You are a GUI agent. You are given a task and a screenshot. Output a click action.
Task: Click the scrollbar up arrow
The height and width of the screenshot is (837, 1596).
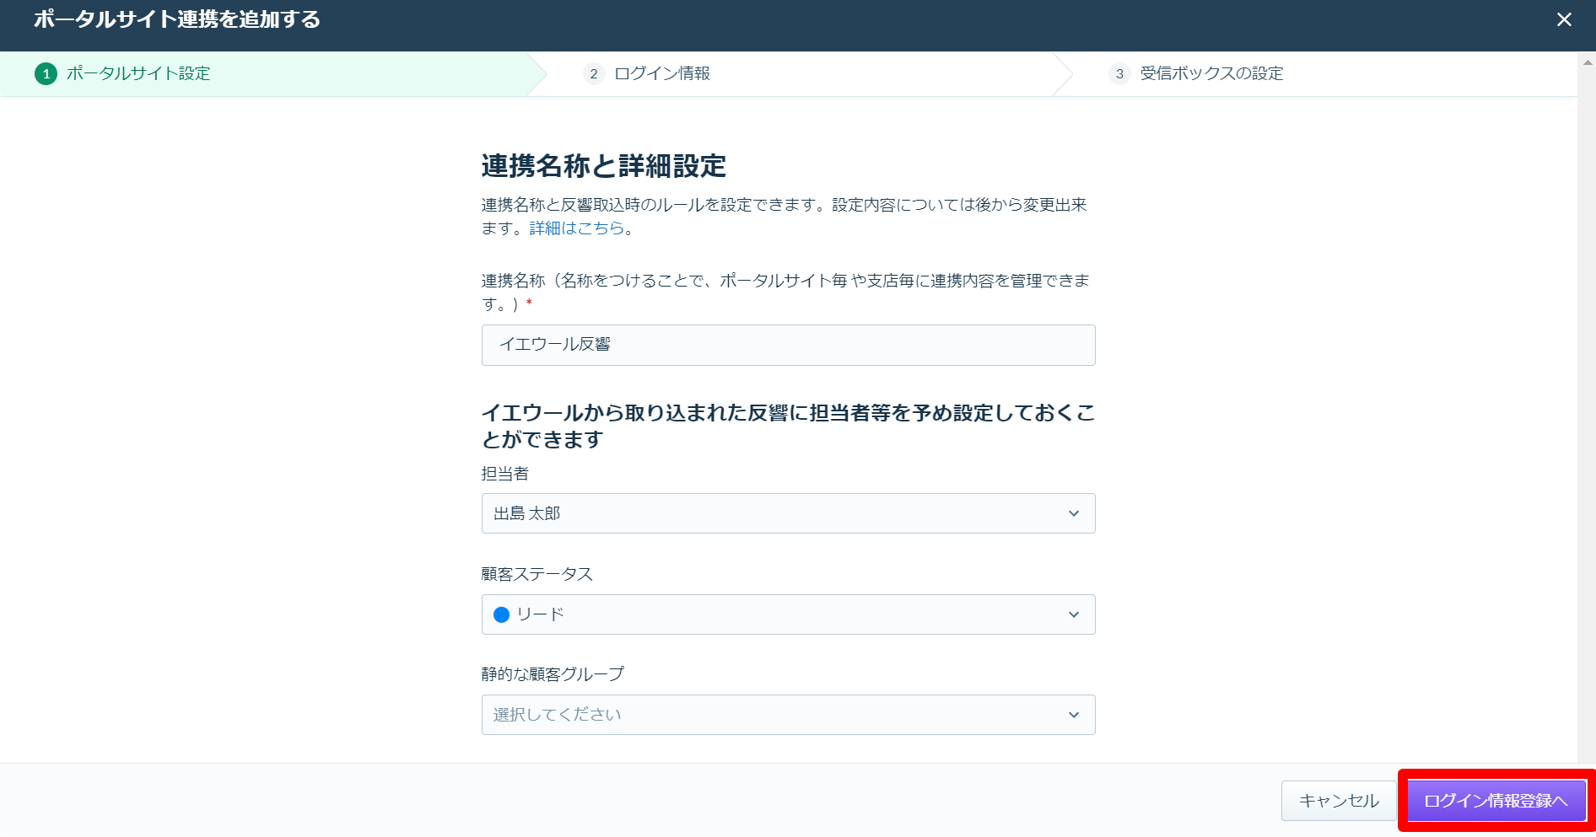(x=1587, y=62)
